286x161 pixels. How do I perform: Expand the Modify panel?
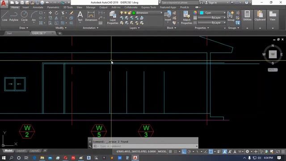pyautogui.click(x=61, y=28)
